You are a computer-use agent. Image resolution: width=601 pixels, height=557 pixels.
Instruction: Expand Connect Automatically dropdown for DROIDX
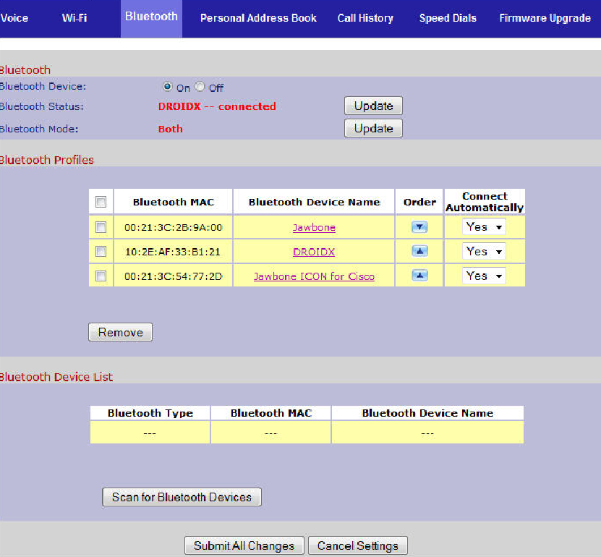pyautogui.click(x=484, y=252)
